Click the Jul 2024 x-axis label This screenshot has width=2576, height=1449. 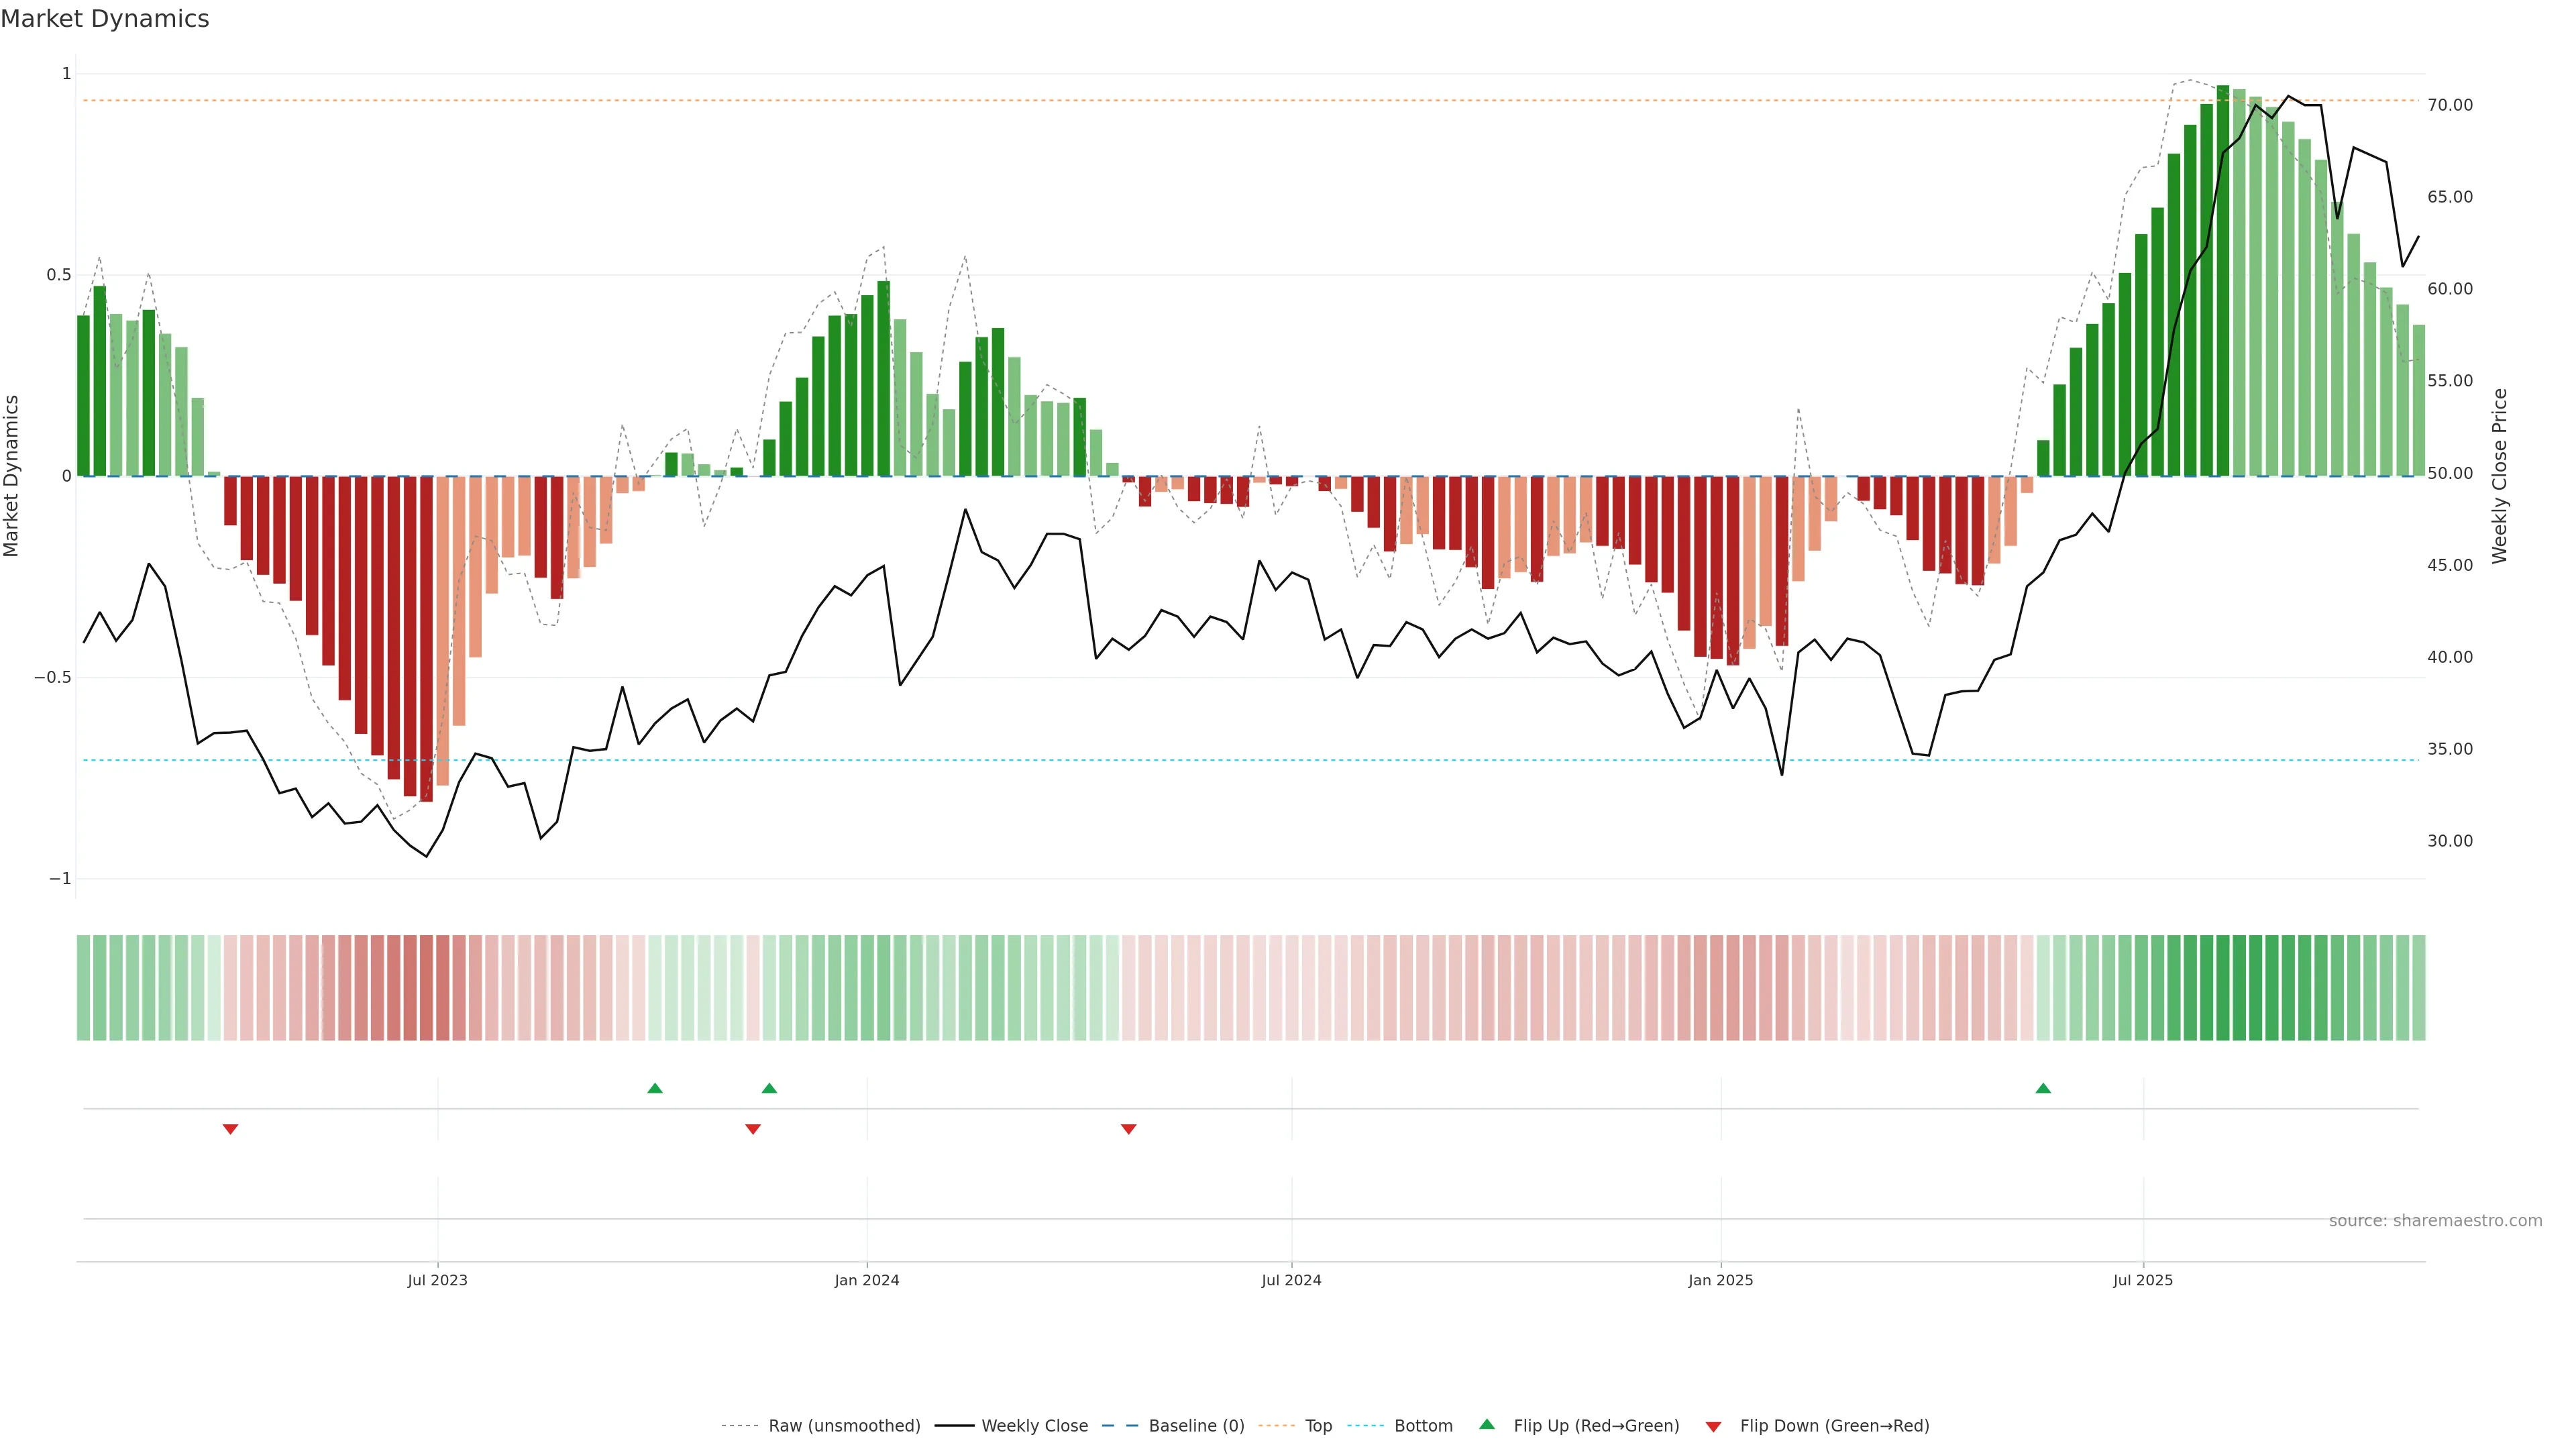pyautogui.click(x=1291, y=1280)
